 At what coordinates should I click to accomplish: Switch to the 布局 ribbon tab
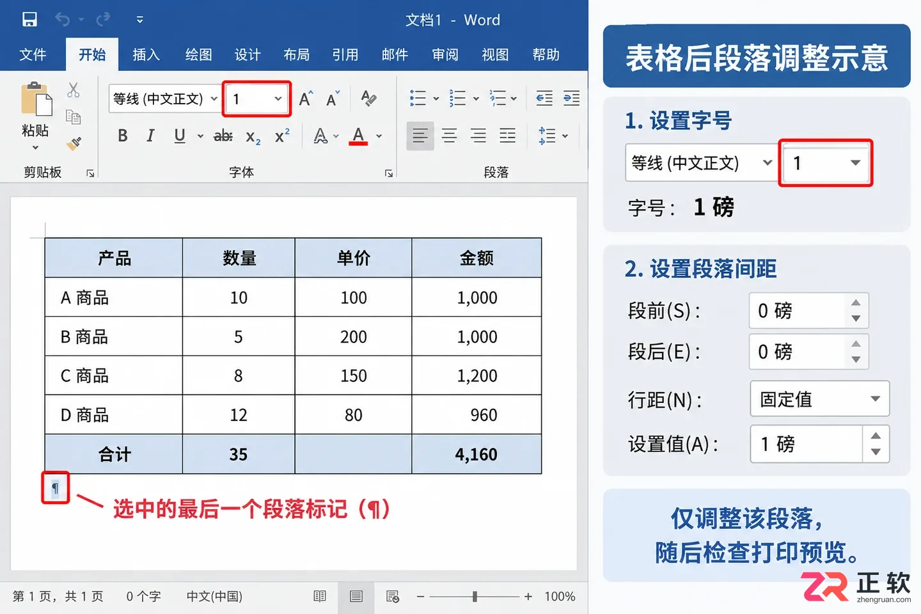(x=296, y=54)
